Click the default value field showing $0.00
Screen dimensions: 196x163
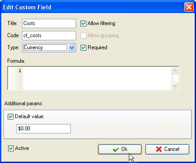(43, 129)
